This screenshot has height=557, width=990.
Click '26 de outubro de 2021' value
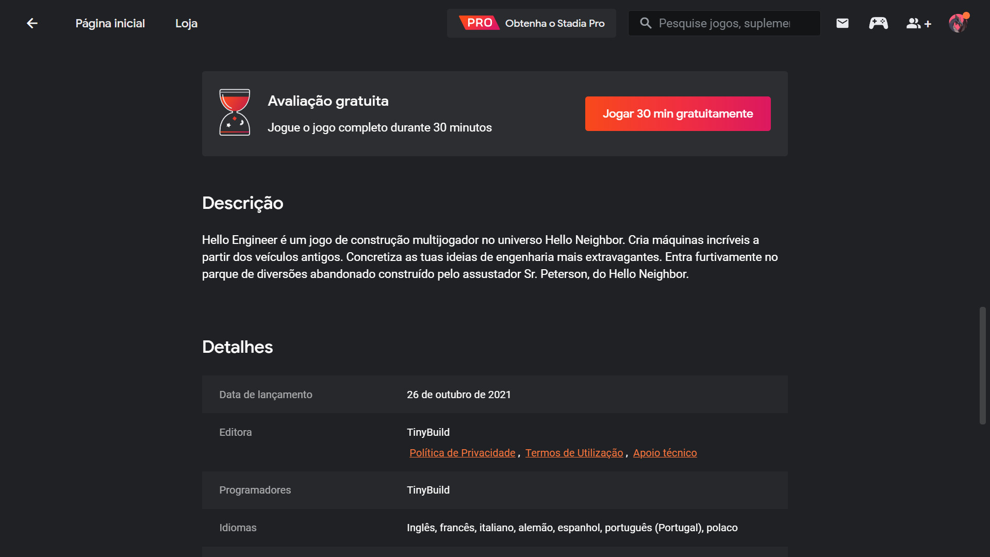(458, 395)
